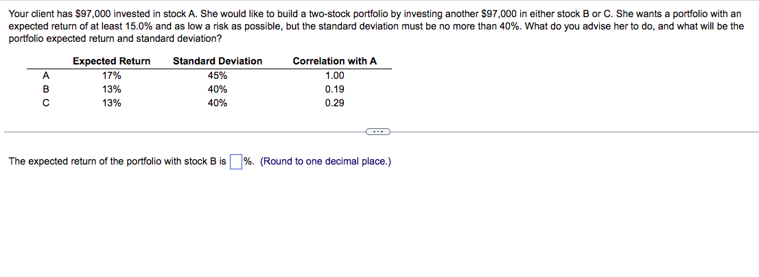The height and width of the screenshot is (277, 759).
Task: Select the Standard Deviation column header
Action: click(x=218, y=62)
